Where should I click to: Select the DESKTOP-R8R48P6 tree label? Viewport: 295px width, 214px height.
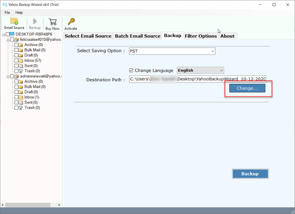pos(34,34)
